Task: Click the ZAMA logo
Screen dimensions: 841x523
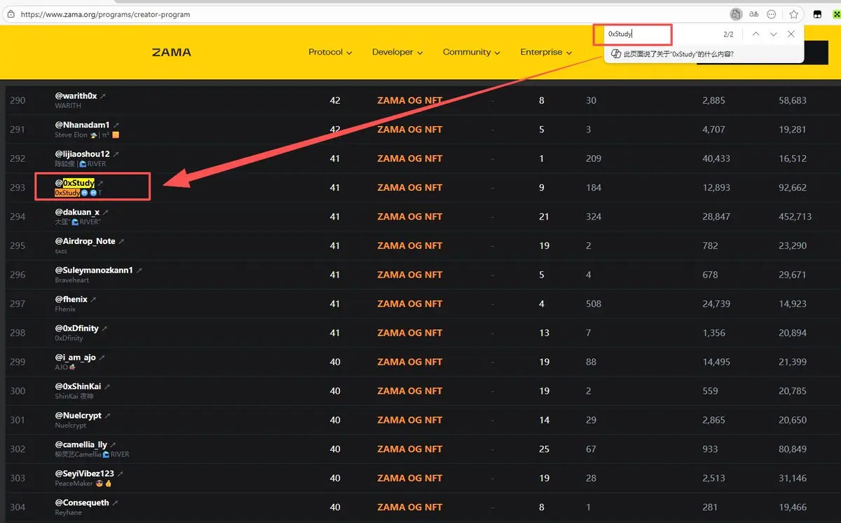Action: 172,52
